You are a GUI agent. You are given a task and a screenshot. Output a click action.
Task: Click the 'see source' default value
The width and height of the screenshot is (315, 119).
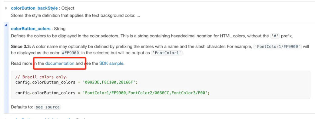[48, 107]
